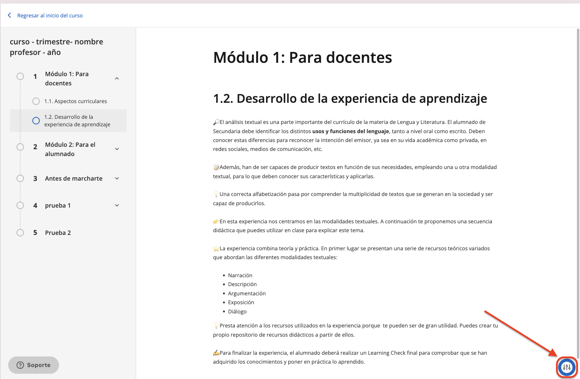This screenshot has width=580, height=379.
Task: Click the lightbulb emoji before 'Una correcta alfabetización'
Action: pyautogui.click(x=216, y=194)
